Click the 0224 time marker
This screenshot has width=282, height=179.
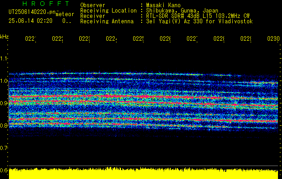[111, 38]
